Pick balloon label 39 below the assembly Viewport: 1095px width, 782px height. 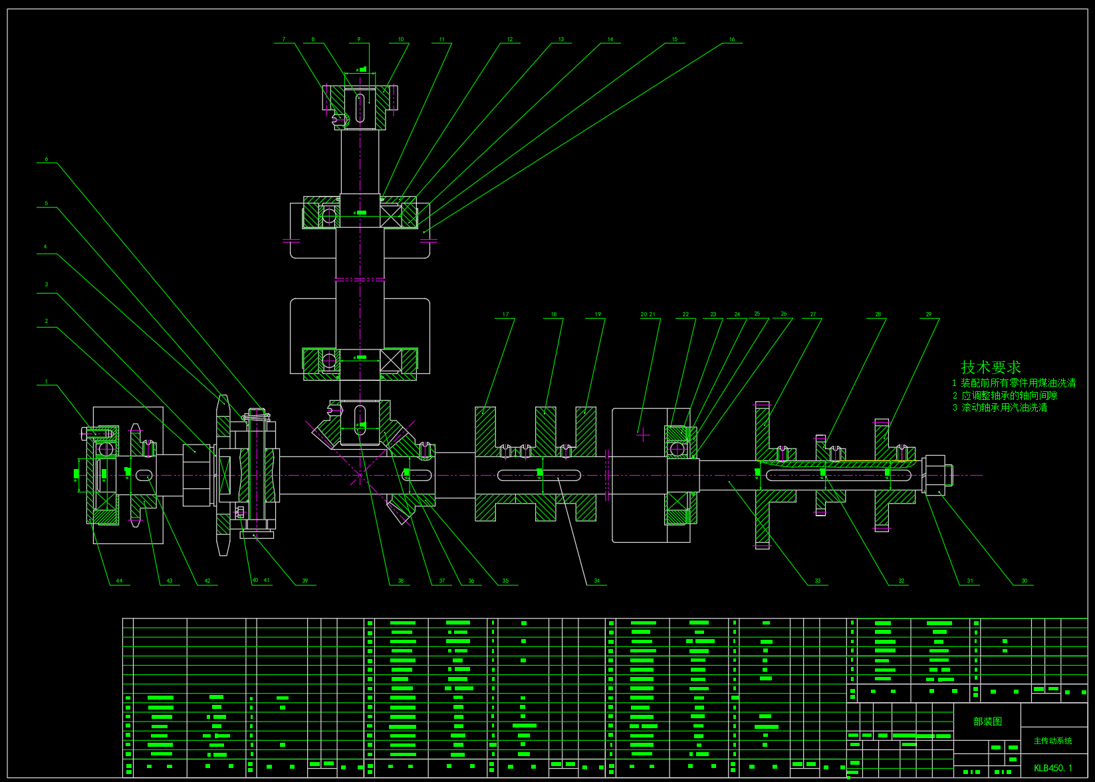click(x=305, y=581)
